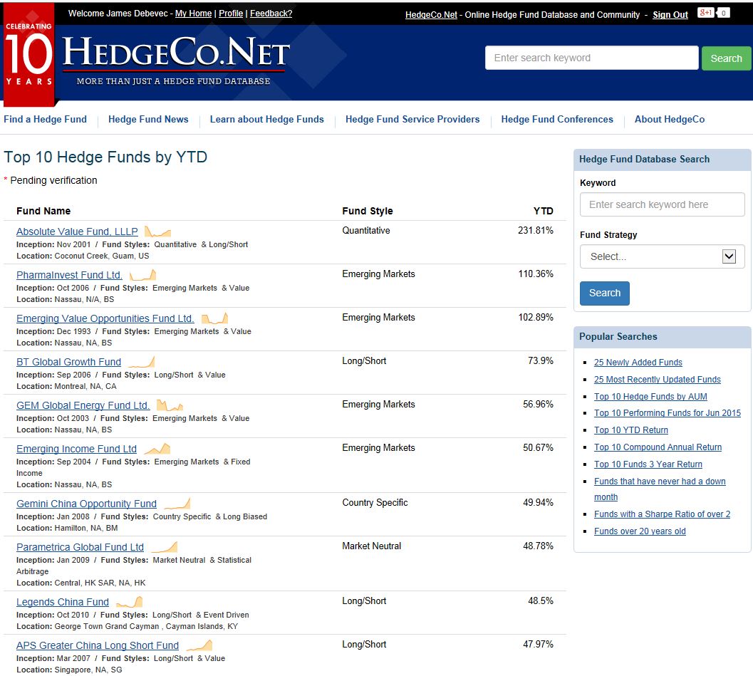Screen dimensions: 753x676
Task: Click the 47.97% YTD value
Action: tap(538, 645)
